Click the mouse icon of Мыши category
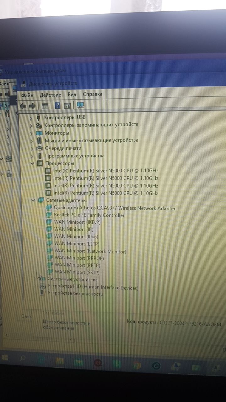The image size is (226, 402). [40, 141]
